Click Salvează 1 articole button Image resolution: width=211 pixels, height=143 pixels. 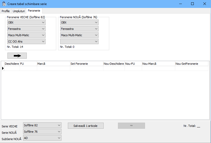[x=85, y=126]
